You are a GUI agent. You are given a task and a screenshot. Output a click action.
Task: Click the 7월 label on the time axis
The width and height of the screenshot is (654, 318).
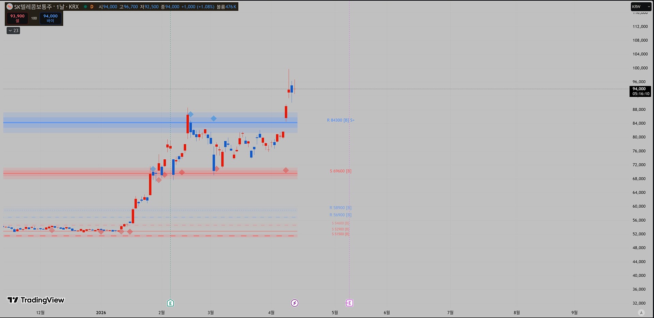450,313
